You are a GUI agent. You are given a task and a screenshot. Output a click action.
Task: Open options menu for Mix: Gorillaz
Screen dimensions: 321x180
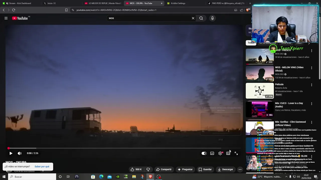[x=312, y=122]
